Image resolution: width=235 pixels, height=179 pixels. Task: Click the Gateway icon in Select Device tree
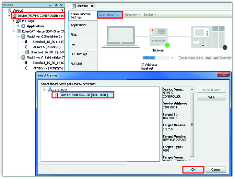[50, 90]
